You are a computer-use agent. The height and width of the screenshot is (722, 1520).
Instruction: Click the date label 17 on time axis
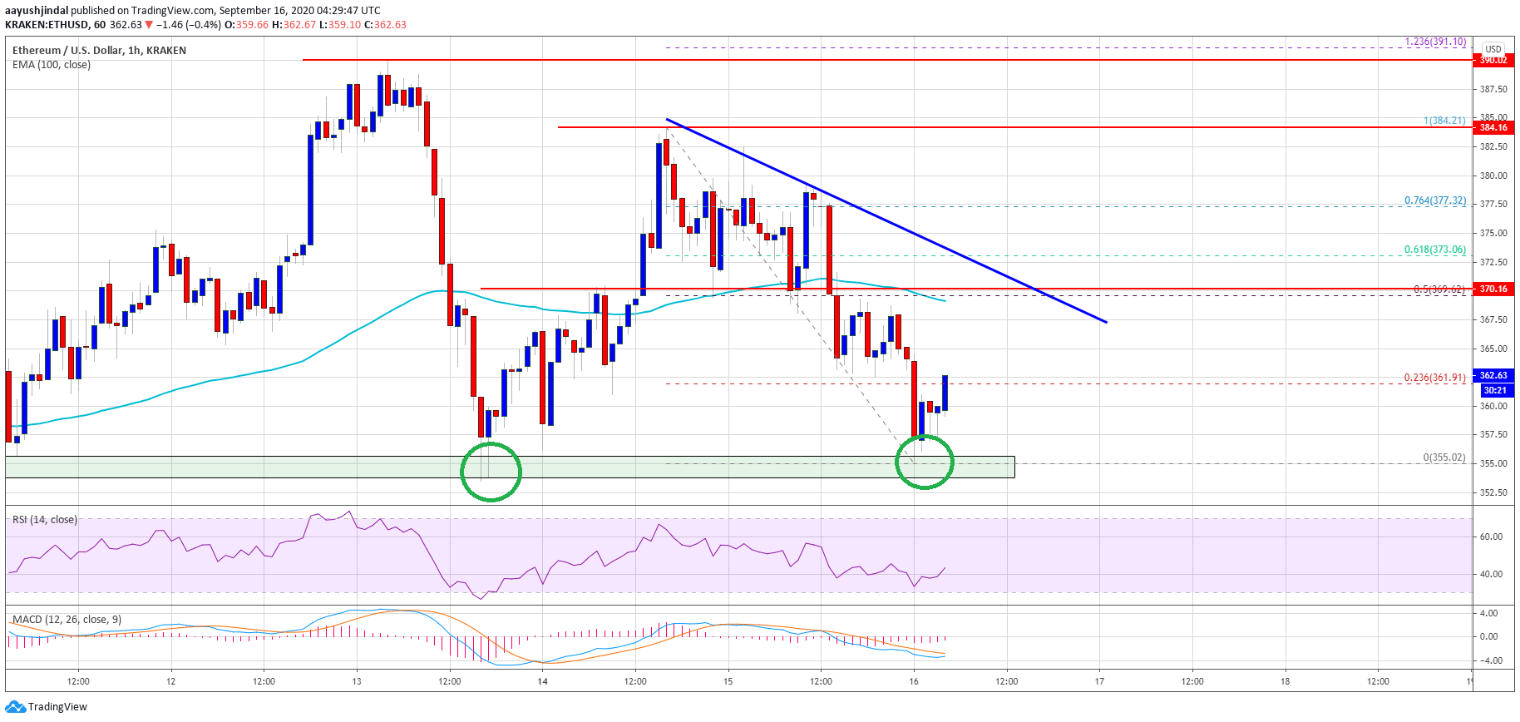click(x=1099, y=681)
